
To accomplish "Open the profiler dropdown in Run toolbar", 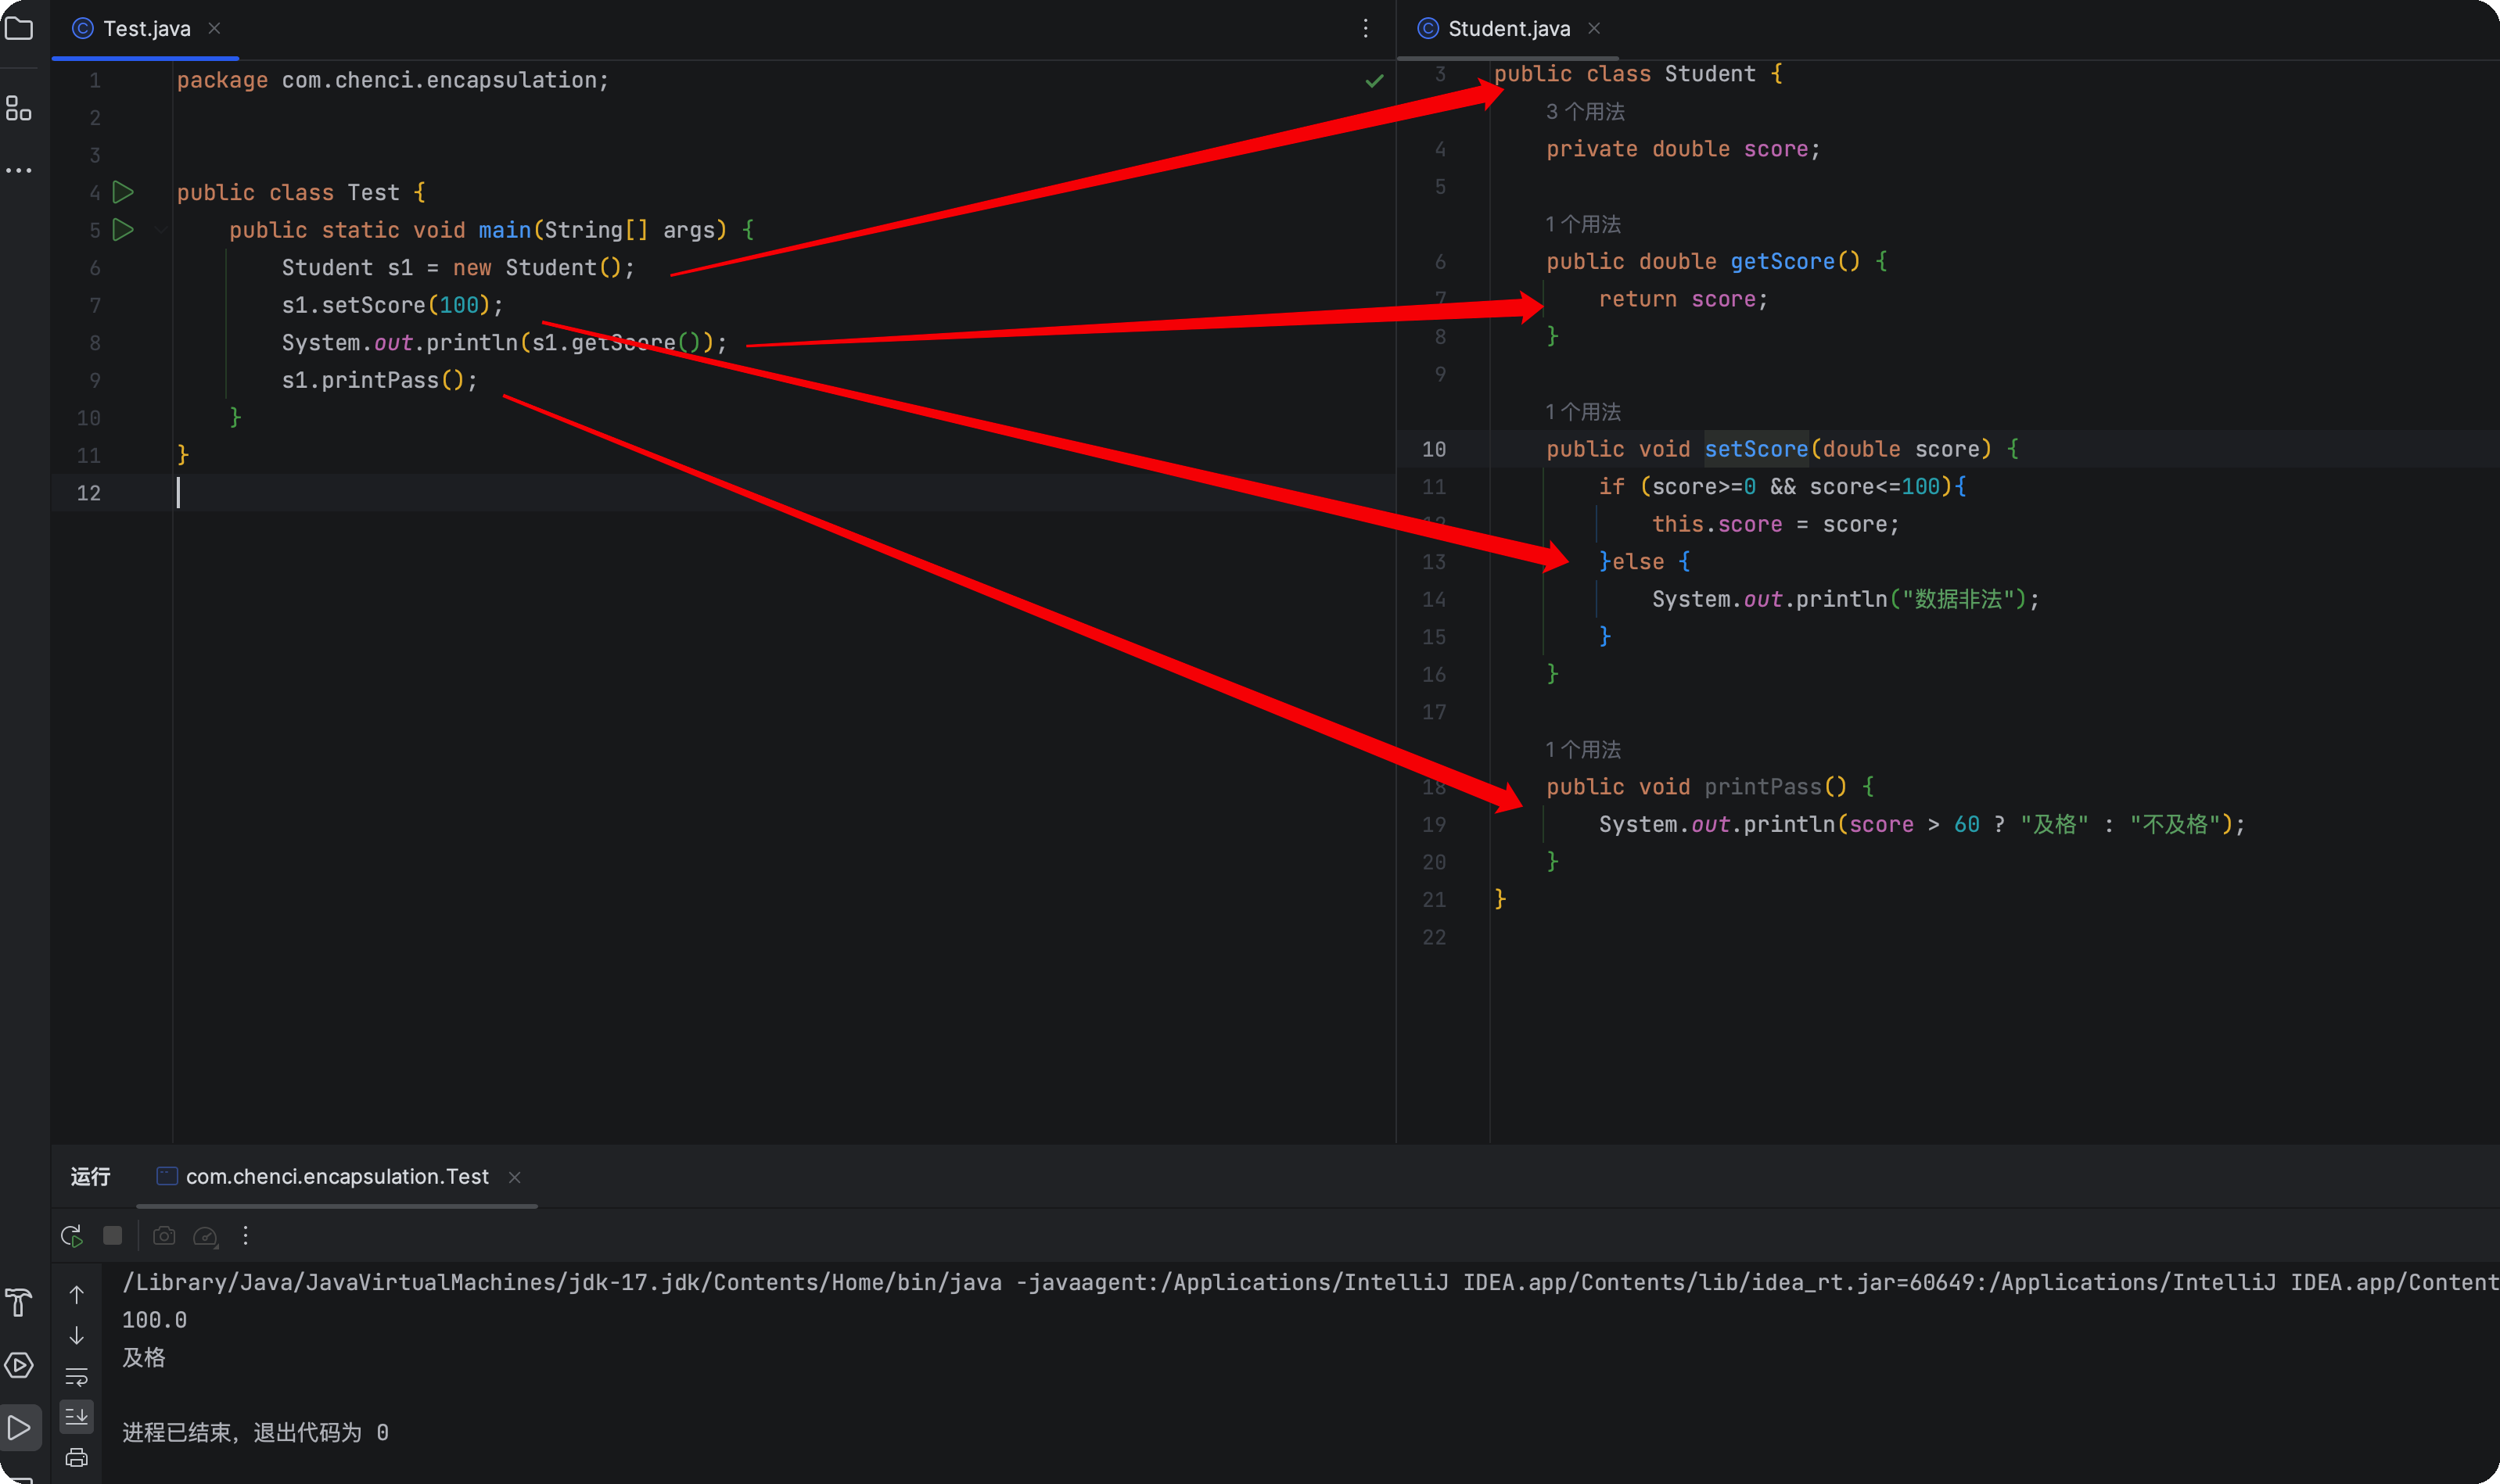I will click(206, 1237).
